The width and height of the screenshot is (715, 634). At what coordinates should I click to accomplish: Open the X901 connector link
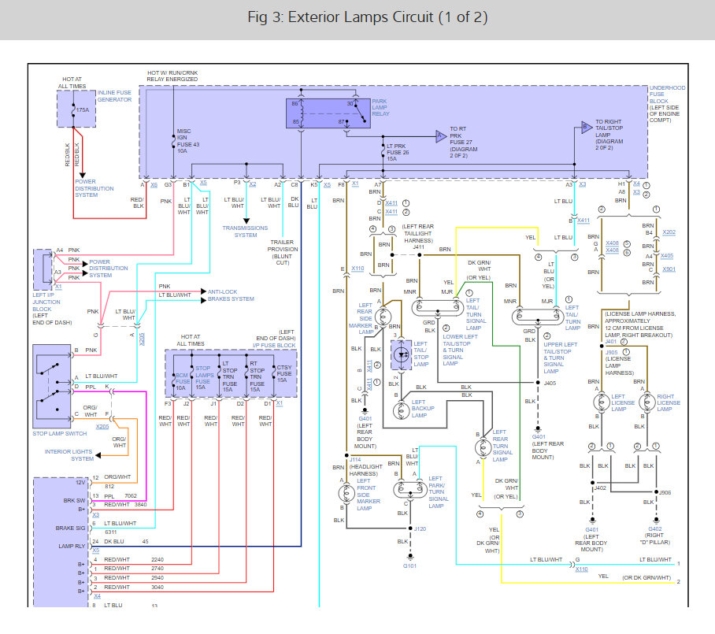669,269
